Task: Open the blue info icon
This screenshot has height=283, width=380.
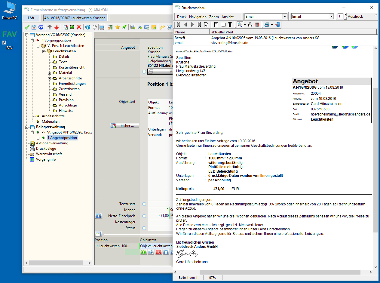Action: 88,27
